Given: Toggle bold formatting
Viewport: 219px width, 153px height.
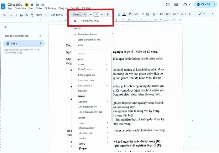Looking at the screenshot, I should (108, 14).
